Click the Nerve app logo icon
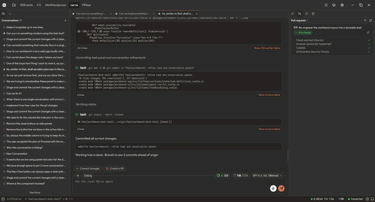The height and width of the screenshot is (202, 375). coord(4,5)
